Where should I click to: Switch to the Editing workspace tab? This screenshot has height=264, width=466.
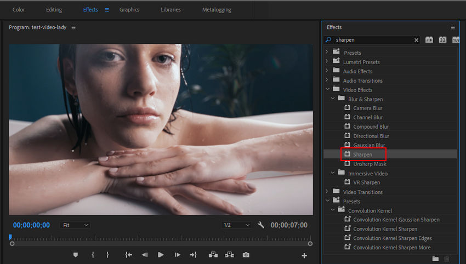[54, 9]
